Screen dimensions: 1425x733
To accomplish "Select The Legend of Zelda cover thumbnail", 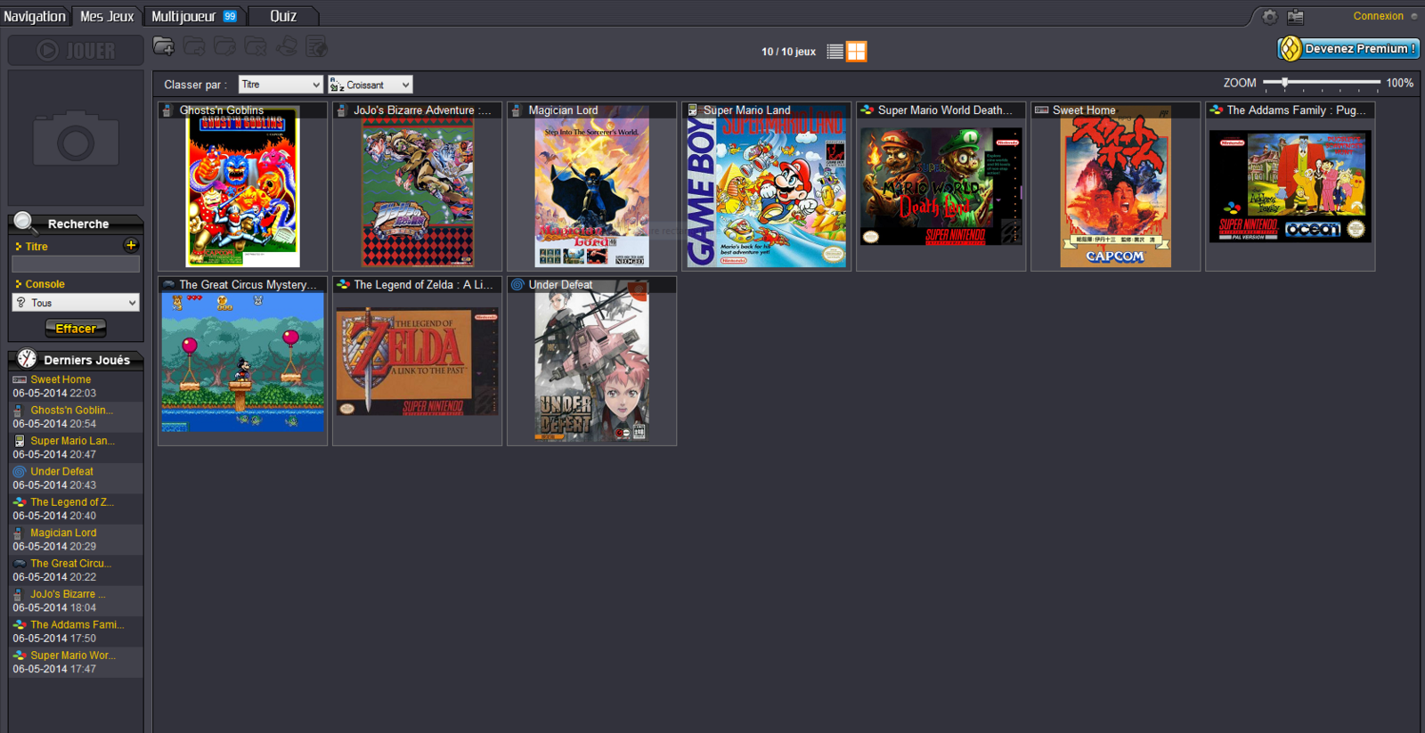I will click(417, 362).
